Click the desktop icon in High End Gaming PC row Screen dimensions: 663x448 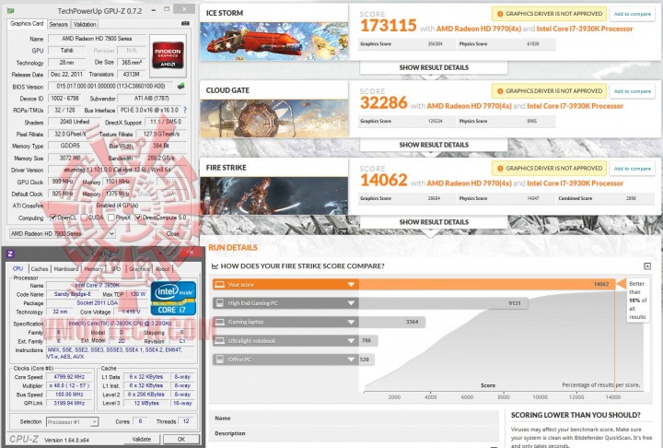point(219,303)
